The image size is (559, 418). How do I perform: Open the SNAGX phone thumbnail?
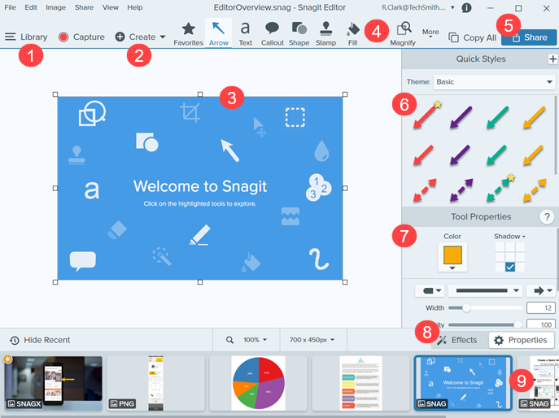[53, 383]
